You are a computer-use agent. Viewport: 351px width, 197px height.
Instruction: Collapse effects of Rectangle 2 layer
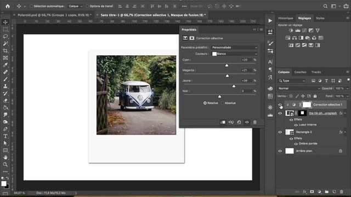(x=345, y=132)
